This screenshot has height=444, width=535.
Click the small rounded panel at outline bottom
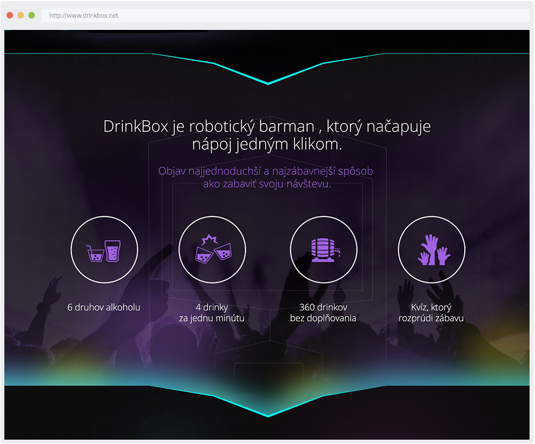268,373
